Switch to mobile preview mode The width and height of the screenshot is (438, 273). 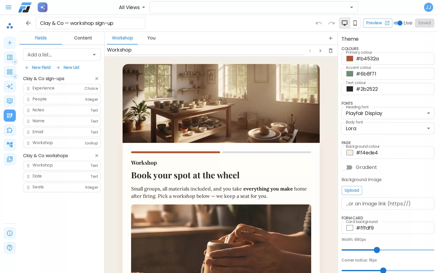pos(355,23)
